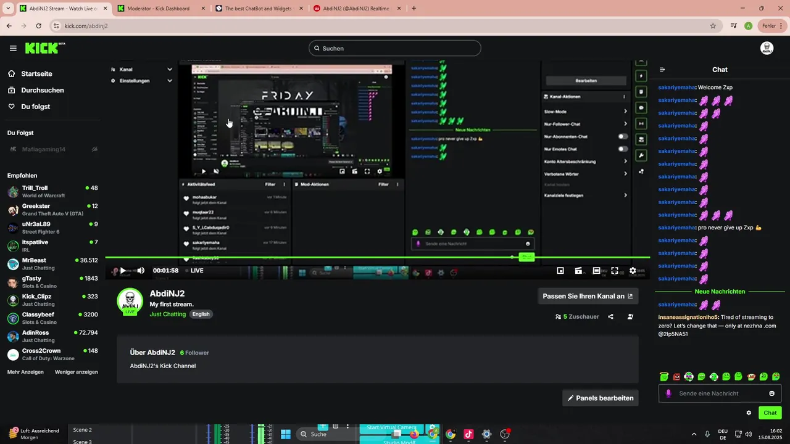Image resolution: width=790 pixels, height=444 pixels.
Task: Switch to AbdiNJ2 Realtime browser tab
Action: click(357, 9)
